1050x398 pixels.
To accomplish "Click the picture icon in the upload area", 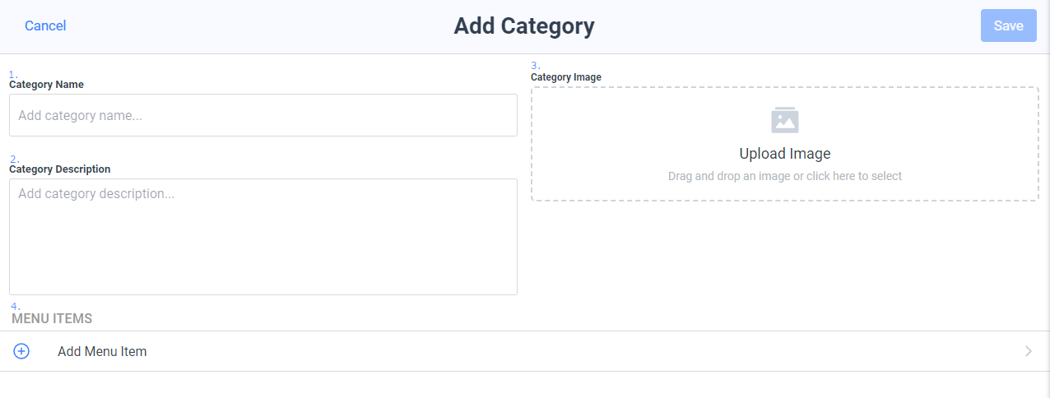I will (785, 120).
